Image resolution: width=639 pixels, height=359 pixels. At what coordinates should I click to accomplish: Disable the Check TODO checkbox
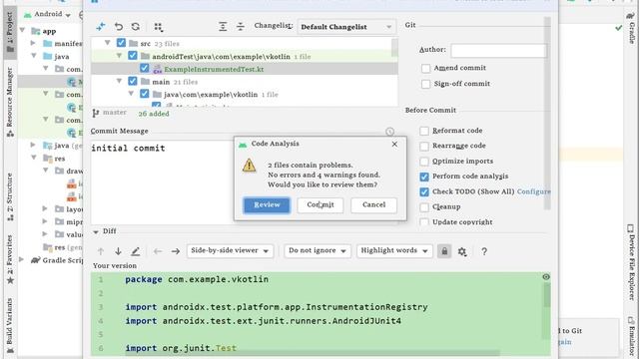[424, 192]
